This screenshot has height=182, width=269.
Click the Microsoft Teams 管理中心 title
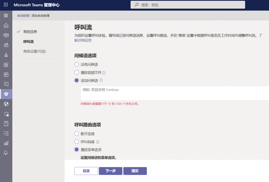37,5
